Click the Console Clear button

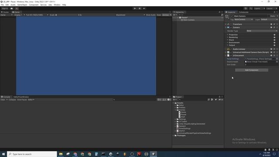click(3, 100)
